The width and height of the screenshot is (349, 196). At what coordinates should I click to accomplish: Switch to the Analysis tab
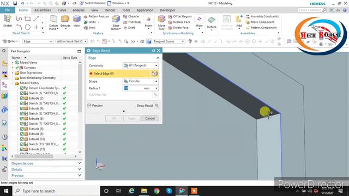pyautogui.click(x=79, y=10)
